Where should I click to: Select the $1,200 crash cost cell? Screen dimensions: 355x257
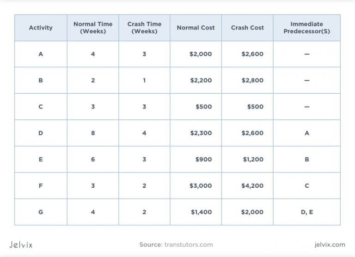tap(253, 159)
